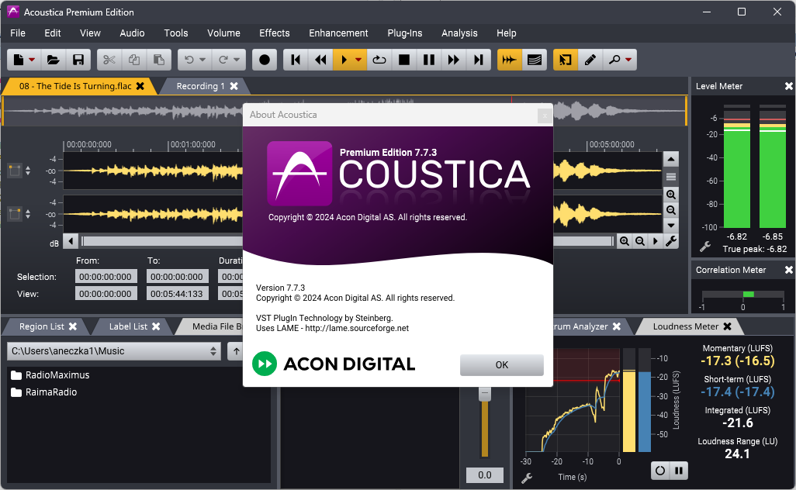Image resolution: width=796 pixels, height=490 pixels.
Task: Select the Pencil editing tool
Action: point(590,60)
